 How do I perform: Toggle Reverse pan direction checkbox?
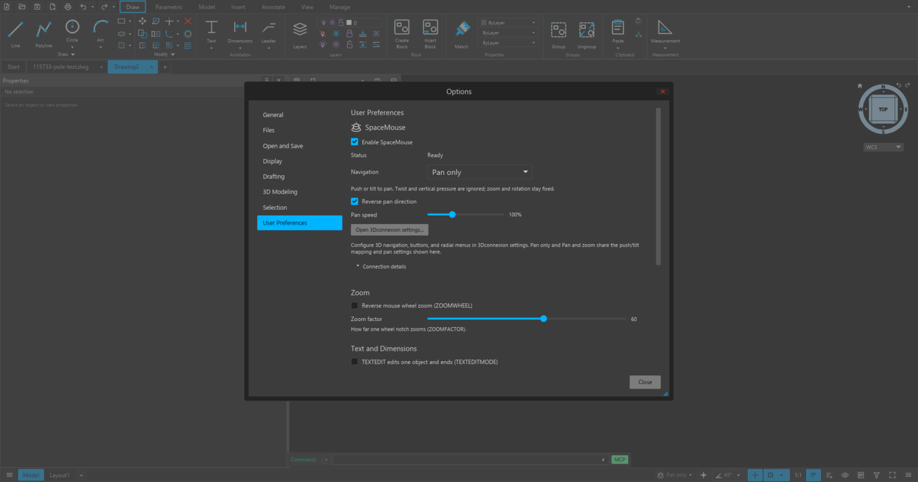[355, 201]
